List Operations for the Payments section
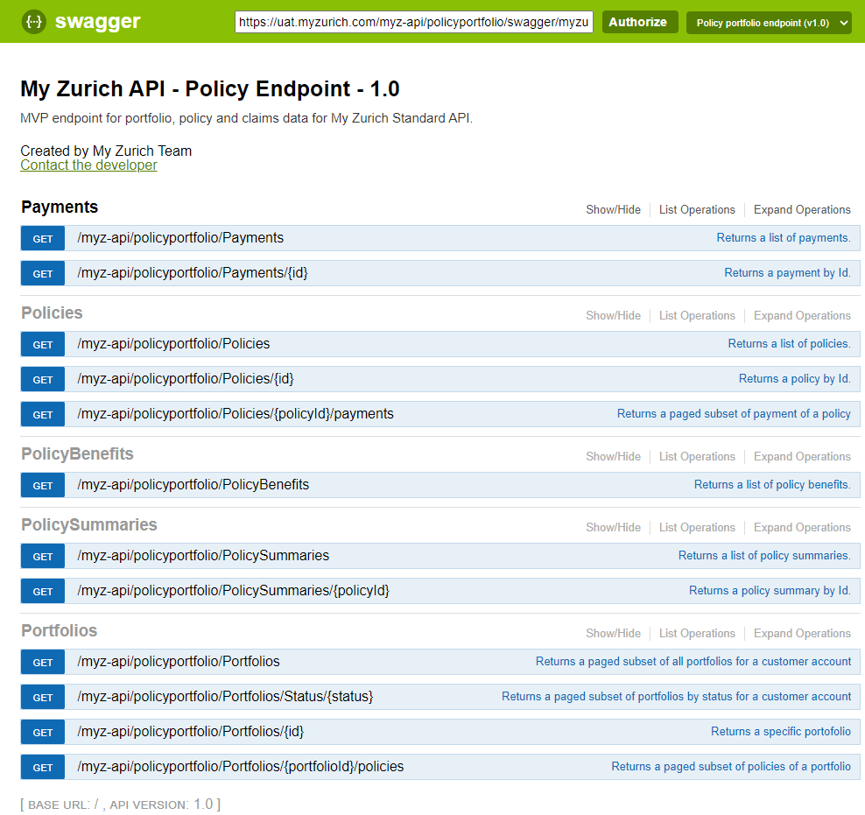 pyautogui.click(x=697, y=210)
